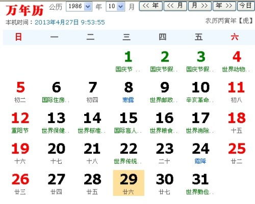Select Saturday October 4 世界动物
Screen dimensions: 255x204
pos(237,62)
